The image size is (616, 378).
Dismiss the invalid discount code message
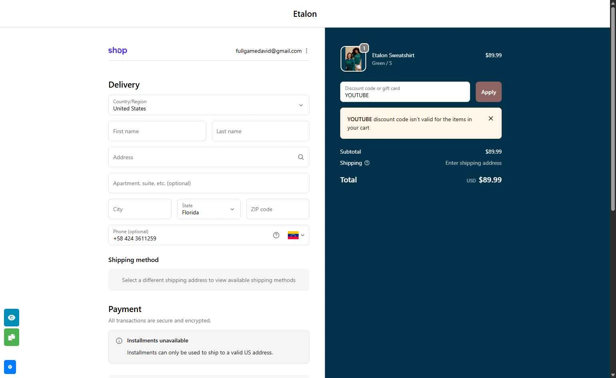(x=491, y=118)
